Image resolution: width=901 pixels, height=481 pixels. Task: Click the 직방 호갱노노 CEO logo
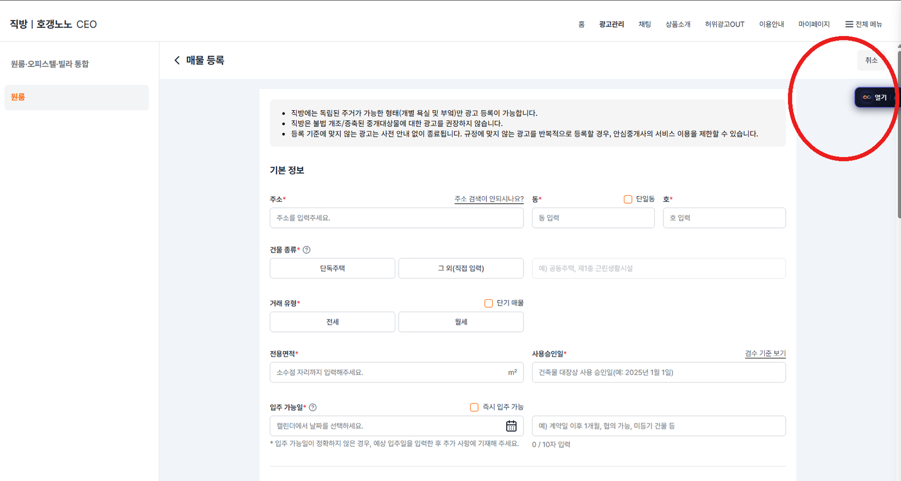pos(53,24)
